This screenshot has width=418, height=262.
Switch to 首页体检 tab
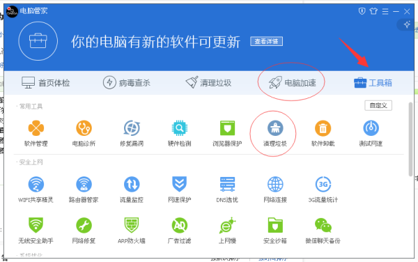45,83
